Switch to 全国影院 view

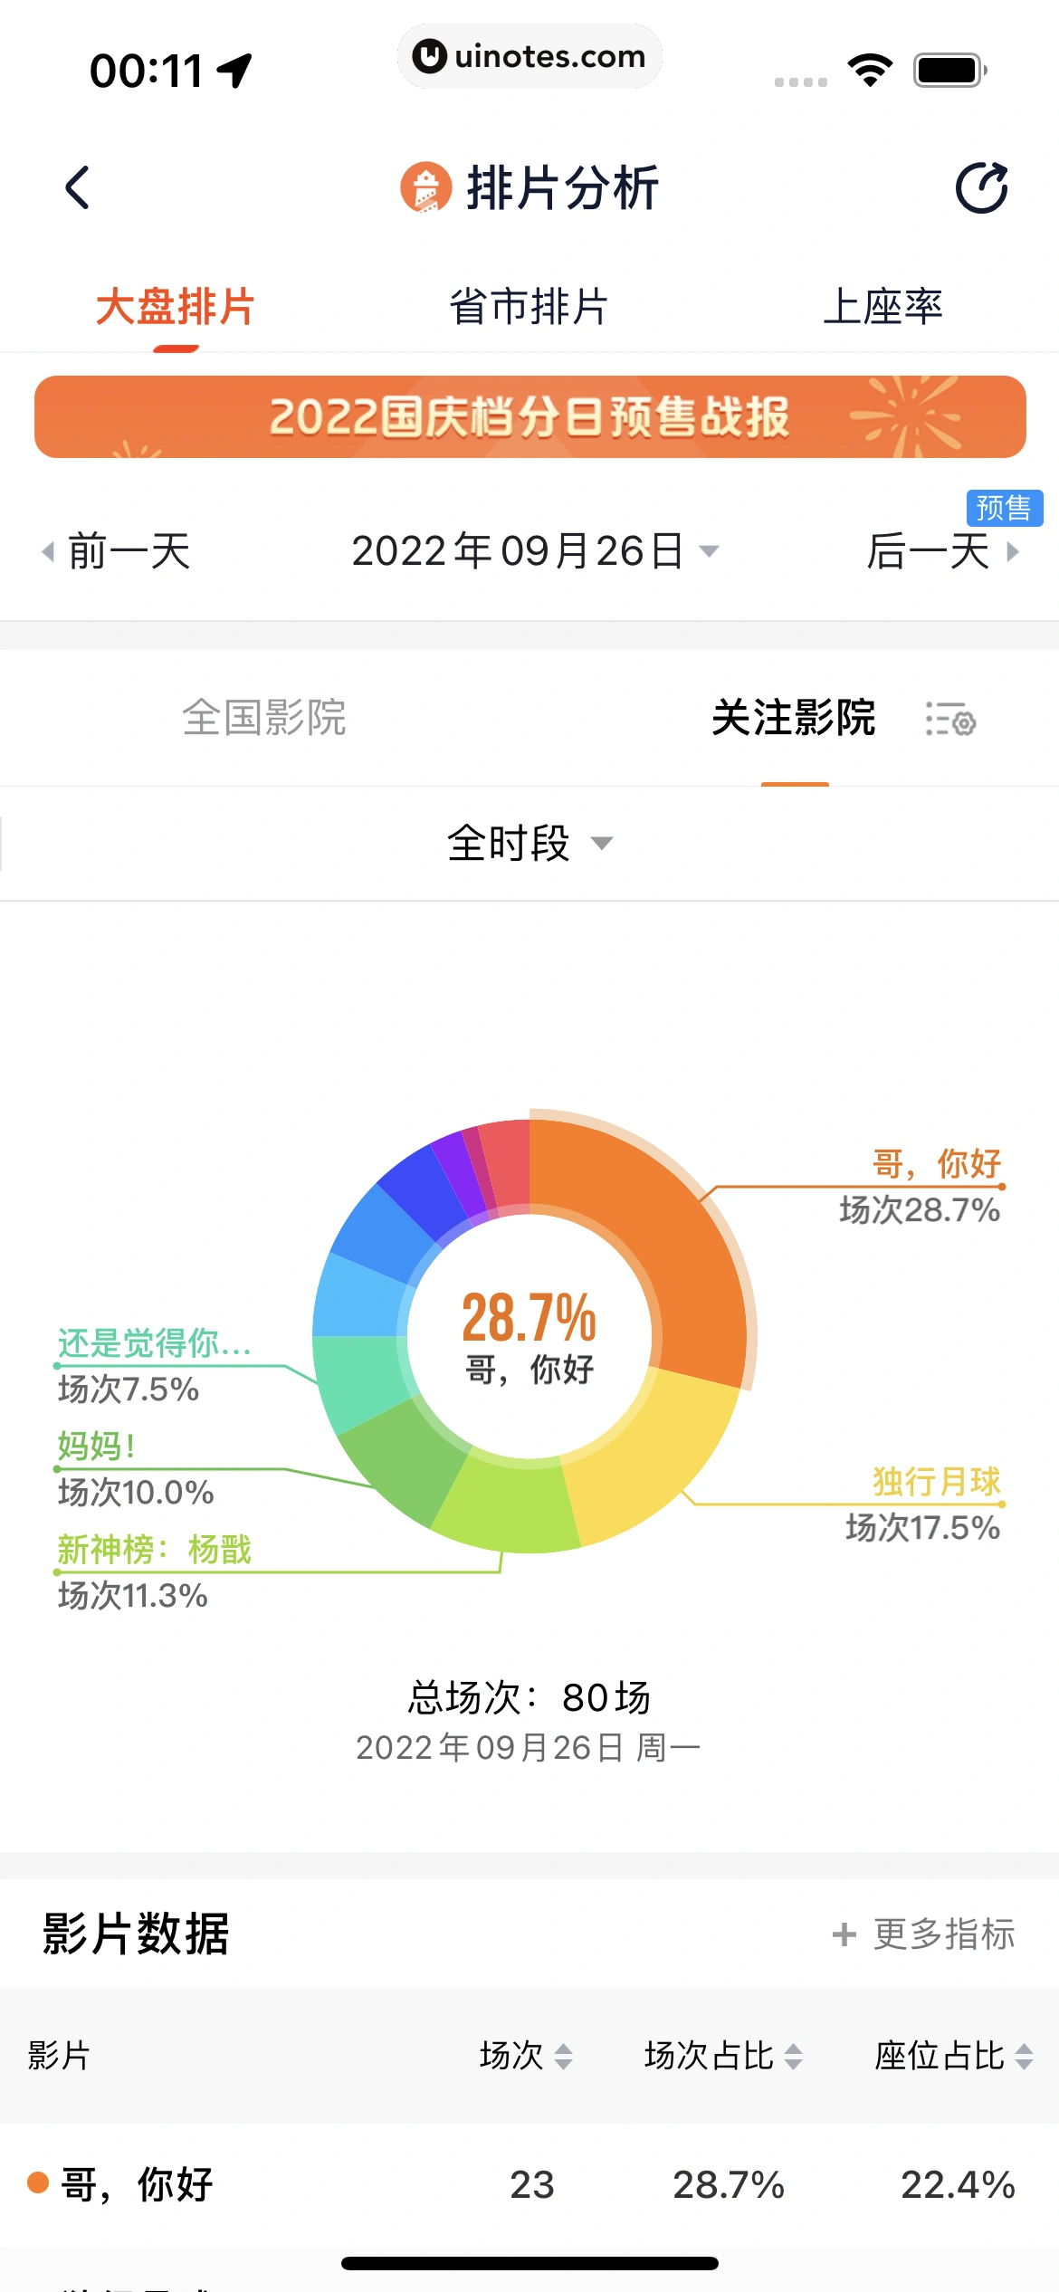point(263,718)
